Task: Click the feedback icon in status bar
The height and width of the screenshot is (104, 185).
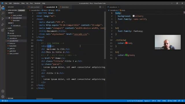Action: (179, 101)
